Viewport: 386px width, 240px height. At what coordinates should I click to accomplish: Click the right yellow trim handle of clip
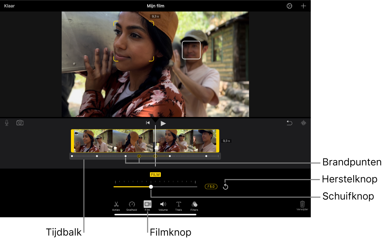click(x=218, y=141)
